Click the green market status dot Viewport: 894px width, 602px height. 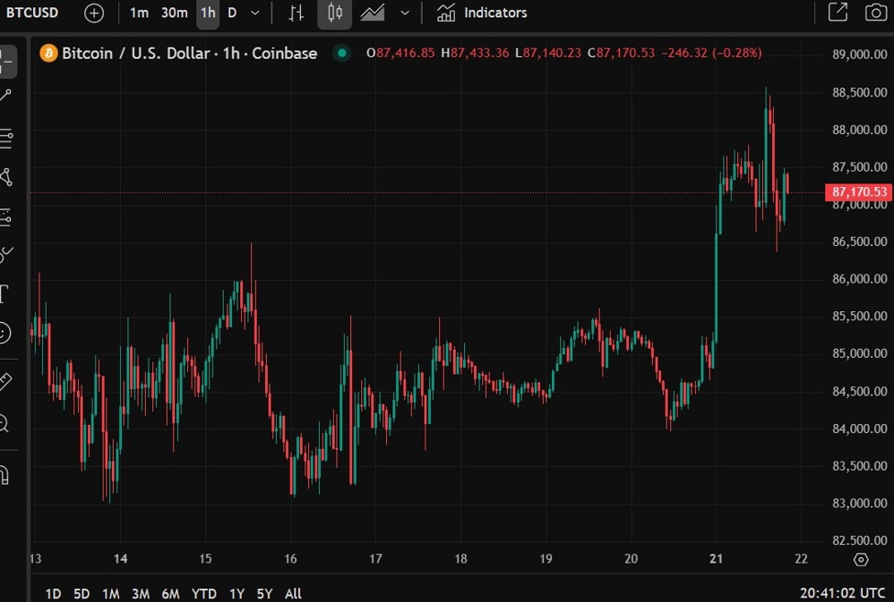[x=341, y=53]
